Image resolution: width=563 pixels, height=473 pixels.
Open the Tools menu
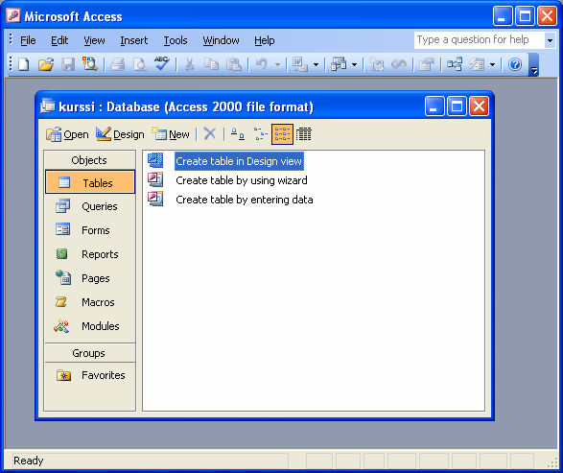176,40
